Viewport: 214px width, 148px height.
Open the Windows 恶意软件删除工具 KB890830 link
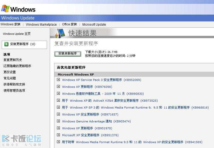(103, 94)
